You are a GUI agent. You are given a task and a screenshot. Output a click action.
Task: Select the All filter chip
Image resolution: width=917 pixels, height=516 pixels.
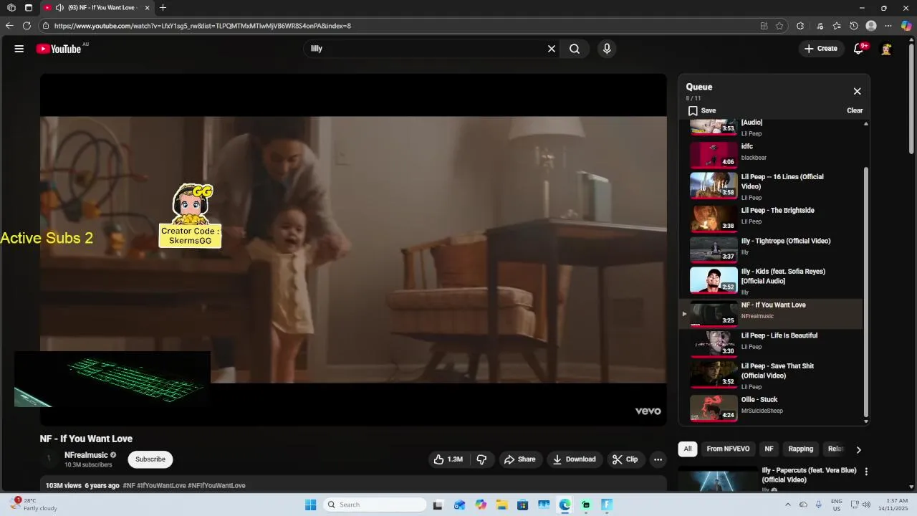(x=688, y=449)
